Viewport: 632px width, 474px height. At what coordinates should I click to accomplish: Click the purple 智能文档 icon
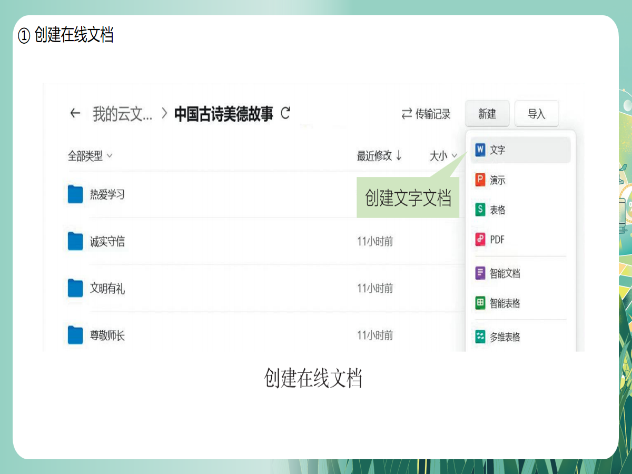click(x=480, y=273)
